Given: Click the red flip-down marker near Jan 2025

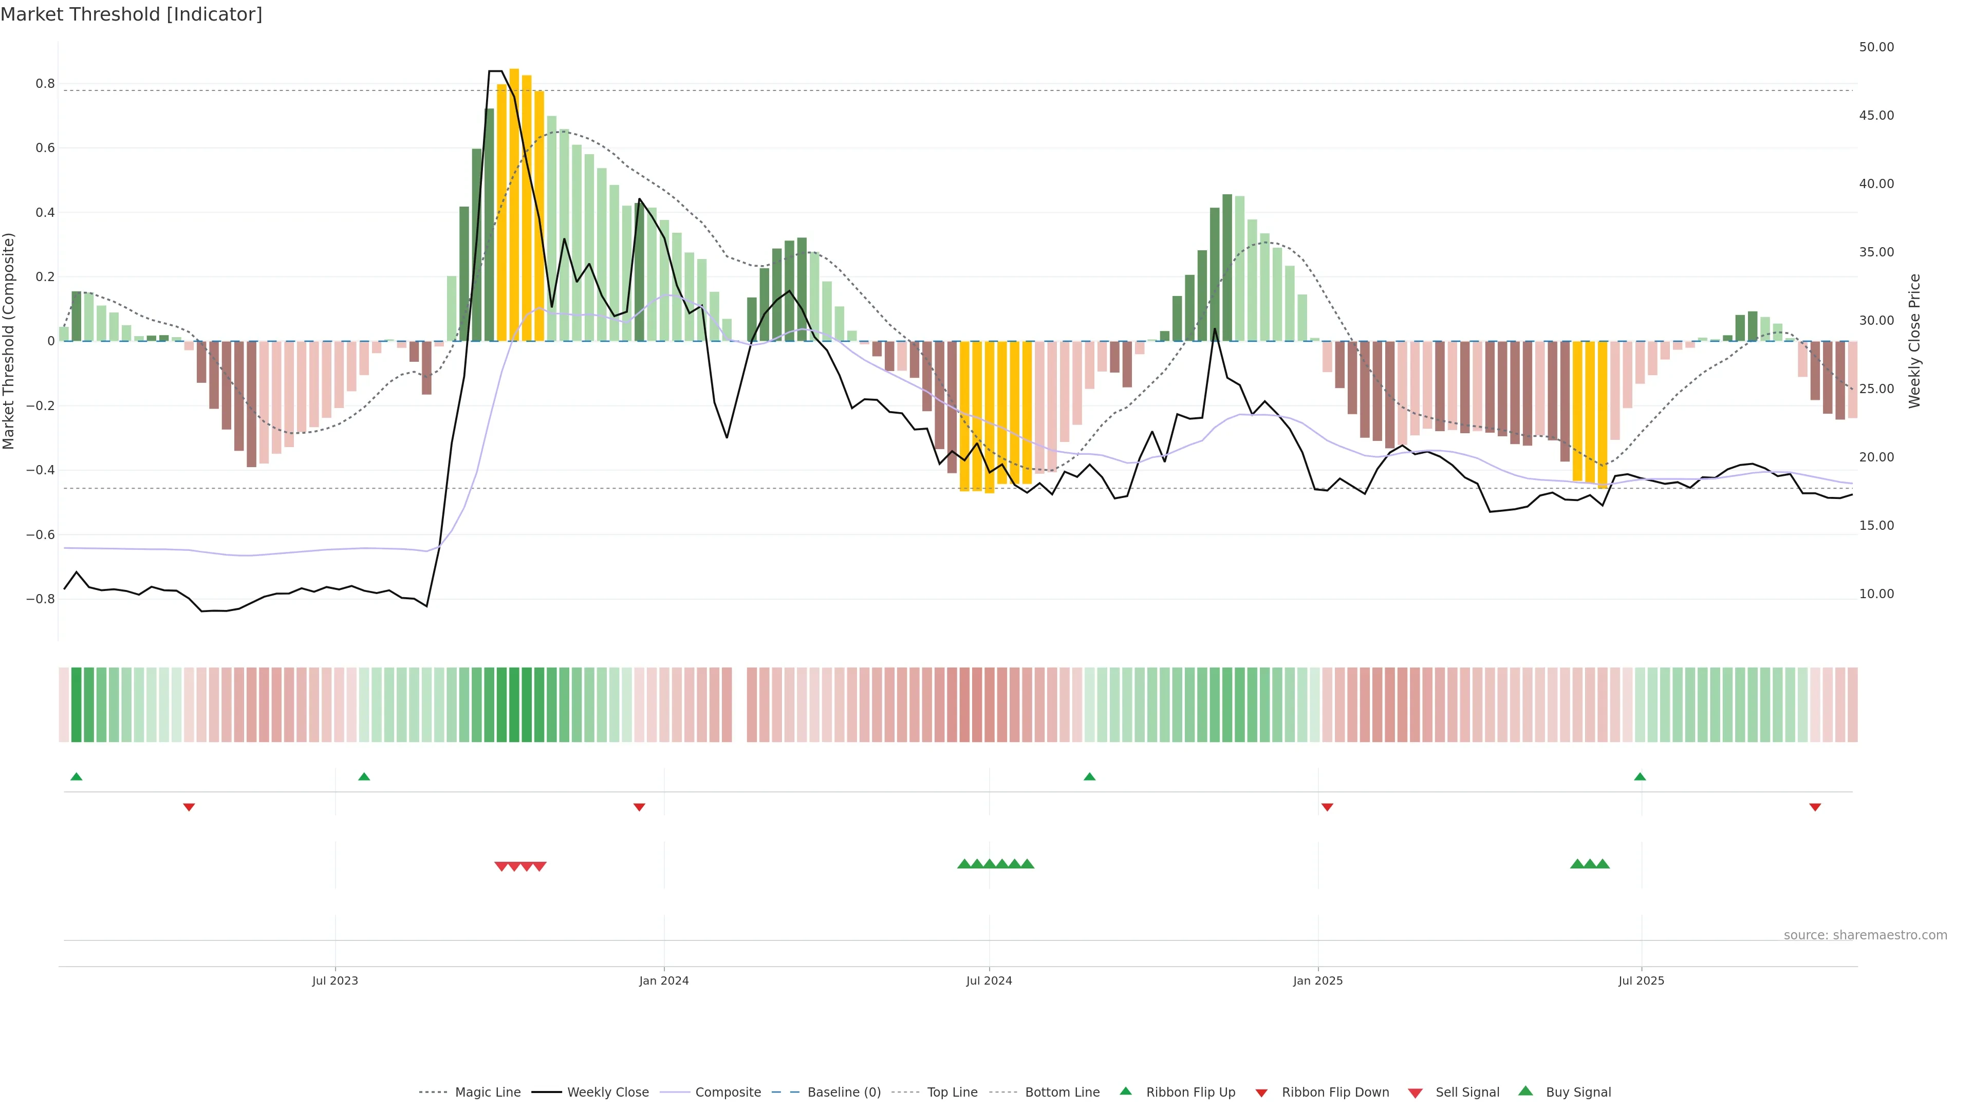Looking at the screenshot, I should [1327, 807].
